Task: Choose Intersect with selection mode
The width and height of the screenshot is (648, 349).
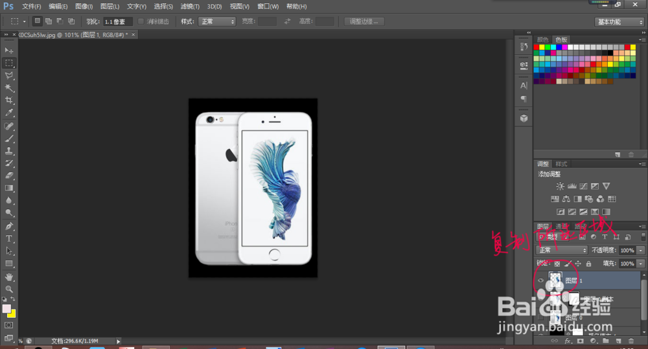Action: click(71, 21)
